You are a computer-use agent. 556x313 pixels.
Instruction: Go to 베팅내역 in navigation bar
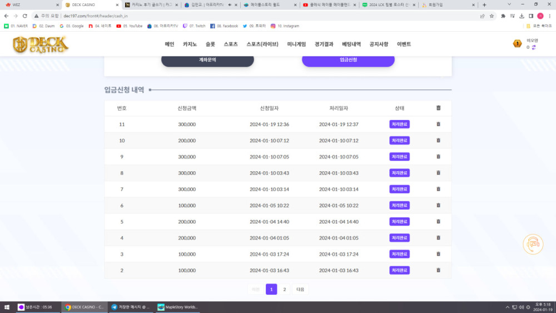[x=351, y=44]
